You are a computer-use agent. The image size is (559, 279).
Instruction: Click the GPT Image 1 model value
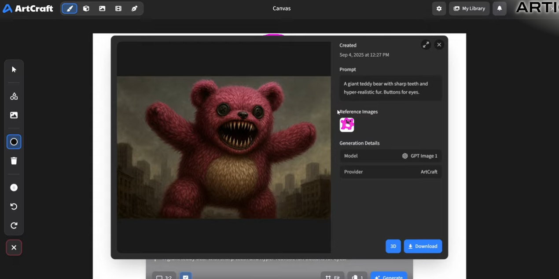(x=419, y=156)
